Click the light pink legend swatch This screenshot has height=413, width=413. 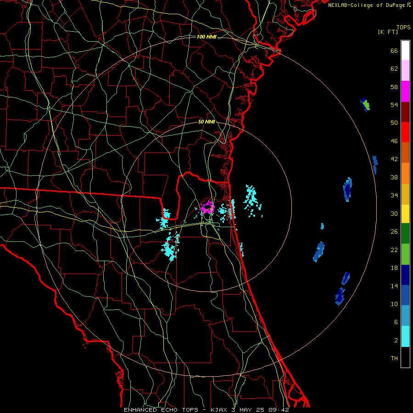405,71
